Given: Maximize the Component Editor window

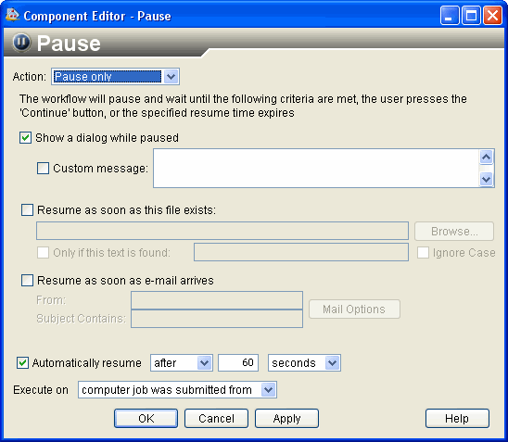Looking at the screenshot, I should [471, 15].
